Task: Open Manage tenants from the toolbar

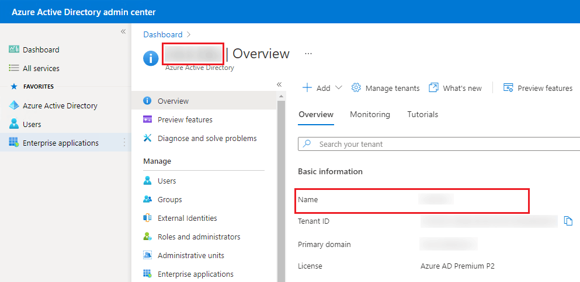Action: click(x=393, y=88)
